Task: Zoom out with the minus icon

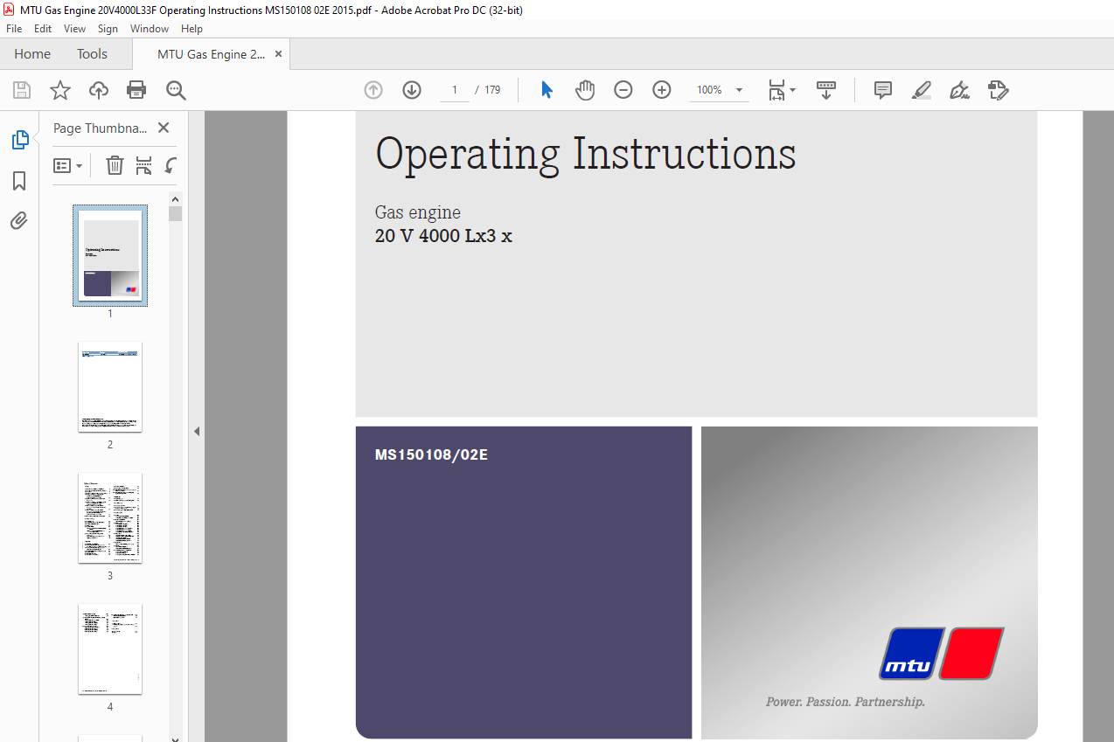Action: [623, 90]
